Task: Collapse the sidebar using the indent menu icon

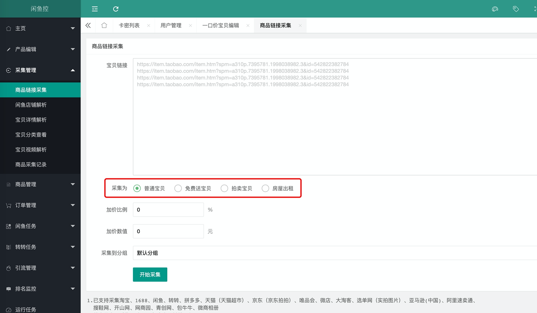Action: pyautogui.click(x=94, y=9)
